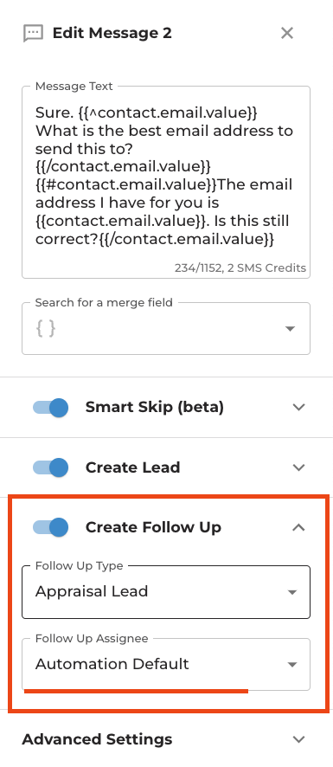Expand the Create Lead section chevron
The height and width of the screenshot is (767, 333).
tap(298, 467)
